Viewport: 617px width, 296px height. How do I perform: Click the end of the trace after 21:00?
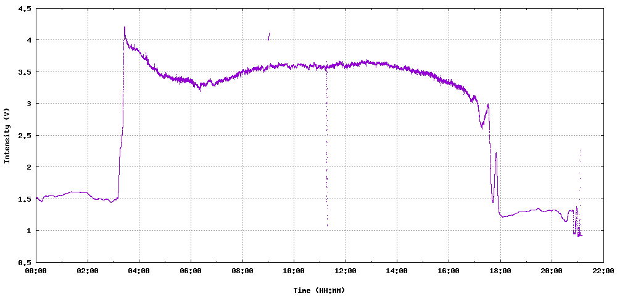pos(581,236)
